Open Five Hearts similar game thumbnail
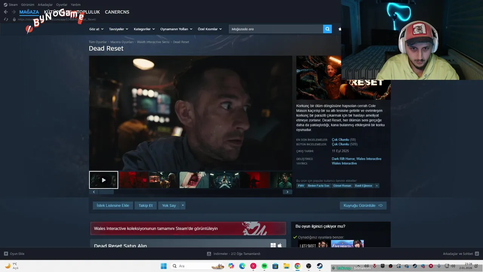This screenshot has height=272, width=483. click(x=347, y=244)
